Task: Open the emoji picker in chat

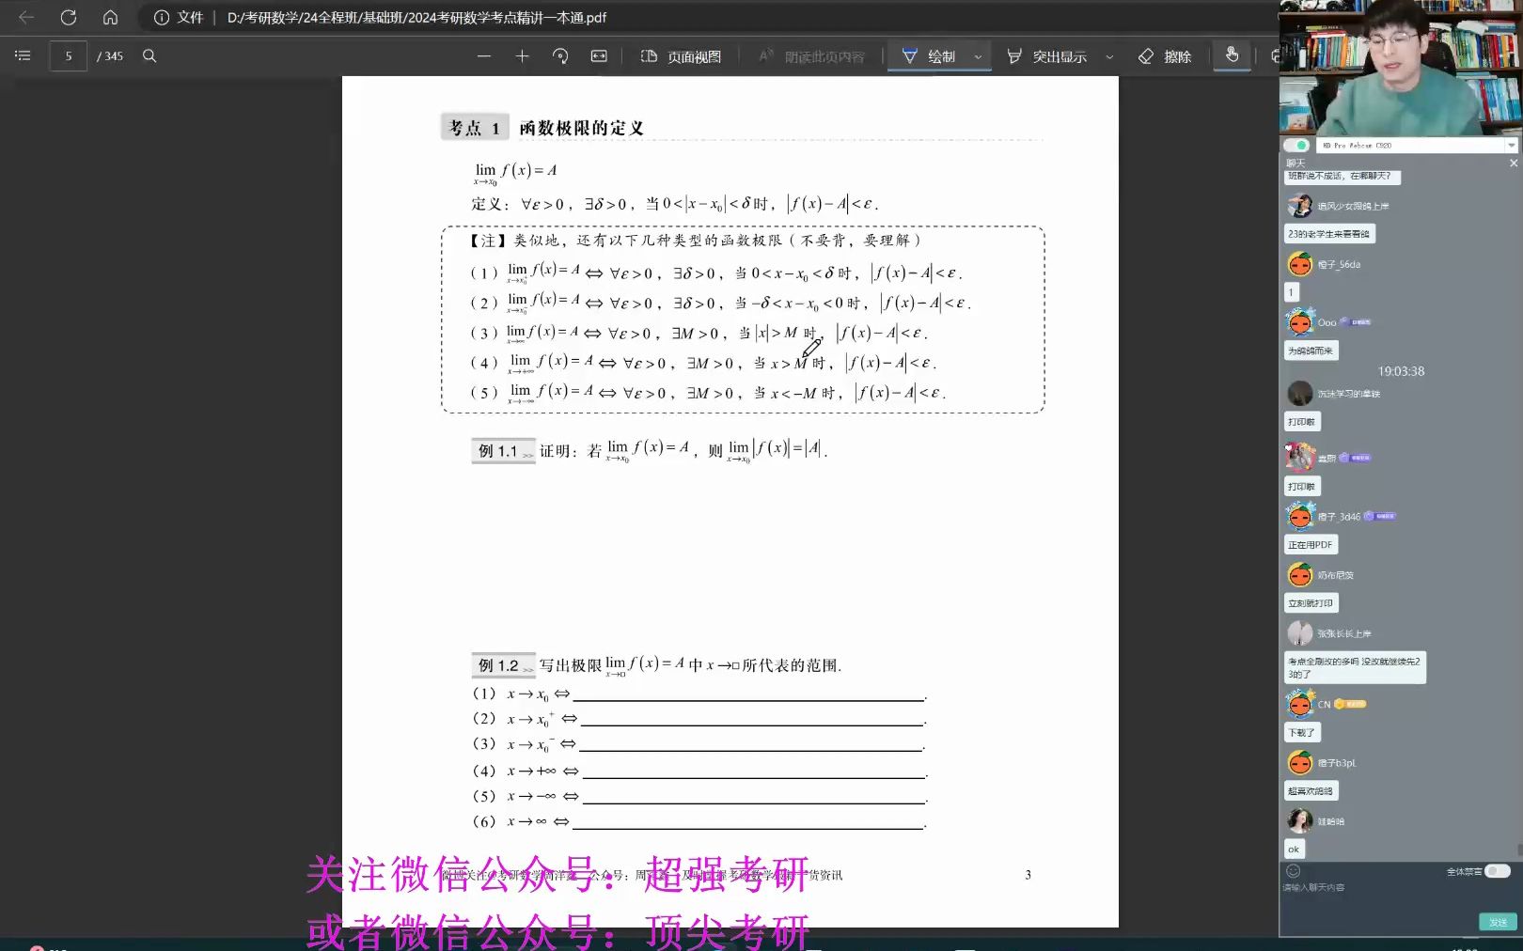Action: (x=1293, y=871)
